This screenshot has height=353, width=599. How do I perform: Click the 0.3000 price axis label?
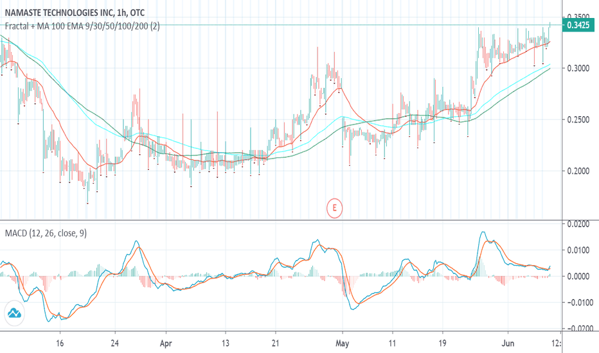[578, 68]
